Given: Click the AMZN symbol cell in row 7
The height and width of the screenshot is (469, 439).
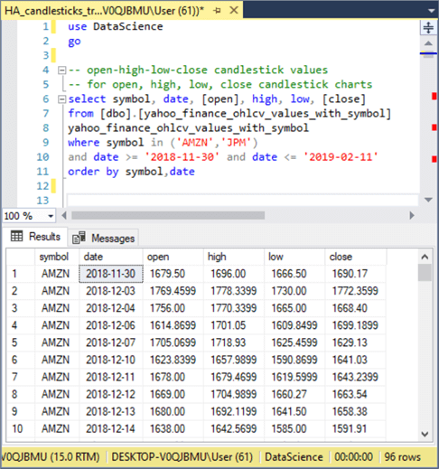Looking at the screenshot, I should [x=56, y=377].
